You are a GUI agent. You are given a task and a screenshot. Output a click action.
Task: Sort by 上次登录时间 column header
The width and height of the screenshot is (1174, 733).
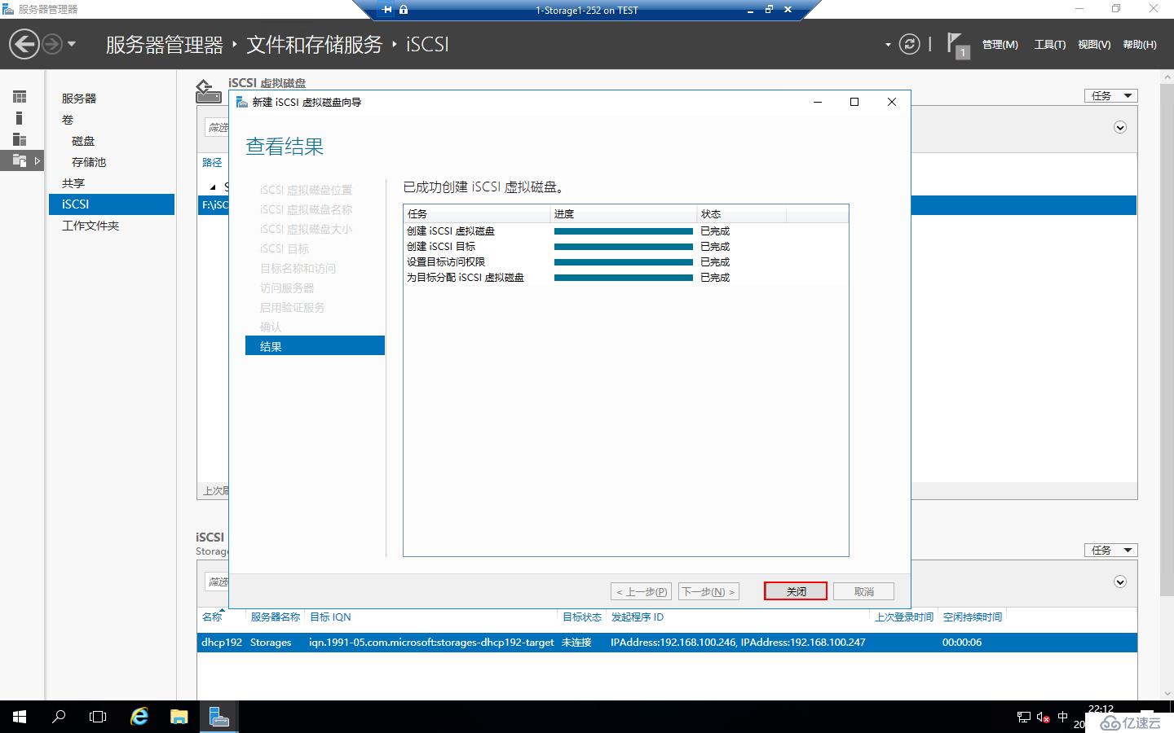(904, 617)
